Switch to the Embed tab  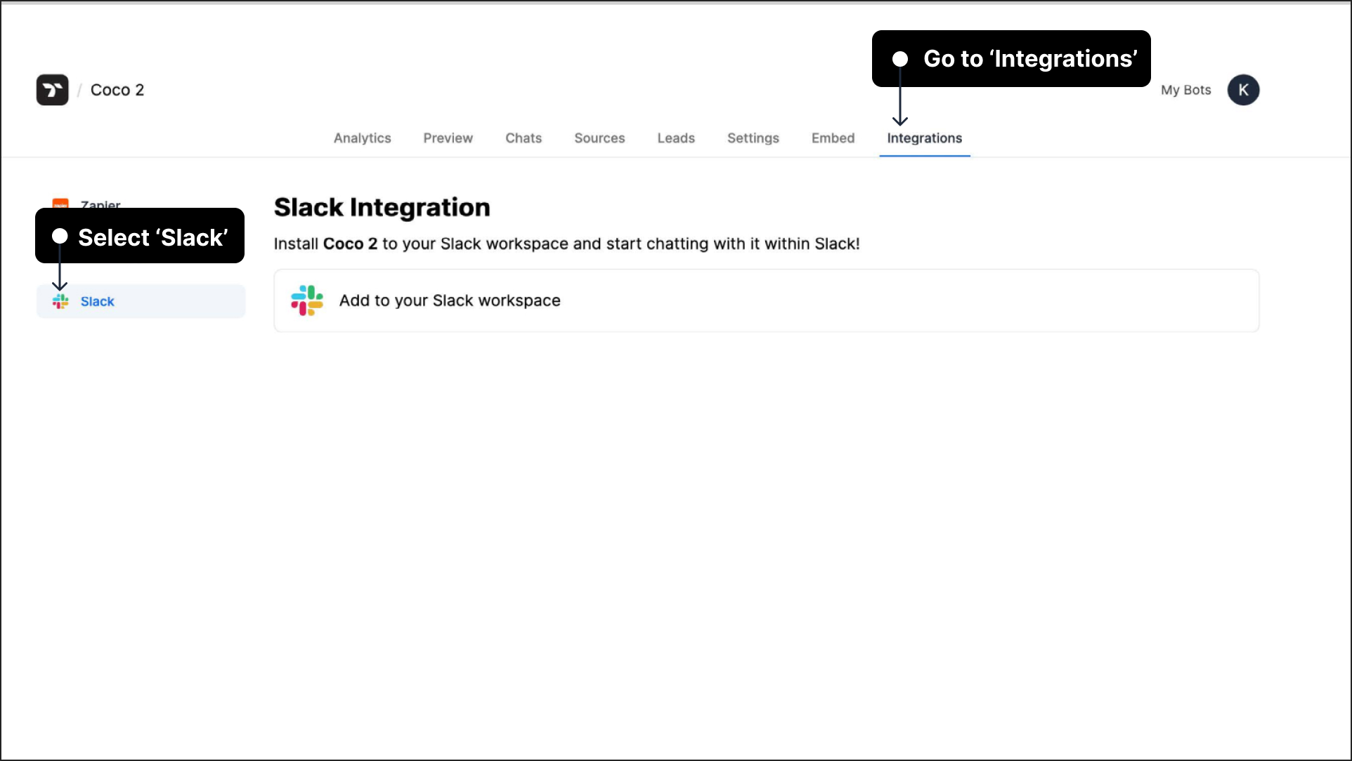833,138
